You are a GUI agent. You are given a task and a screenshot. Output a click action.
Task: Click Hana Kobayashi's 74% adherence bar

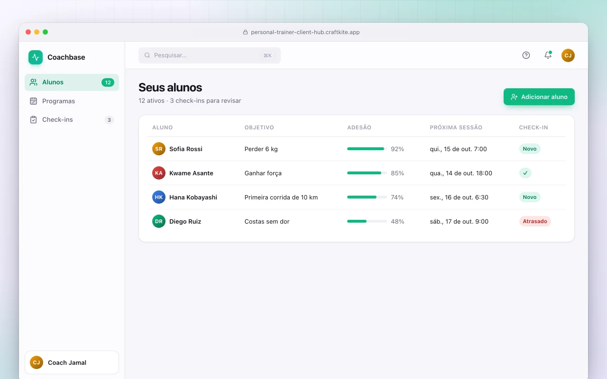click(x=367, y=197)
